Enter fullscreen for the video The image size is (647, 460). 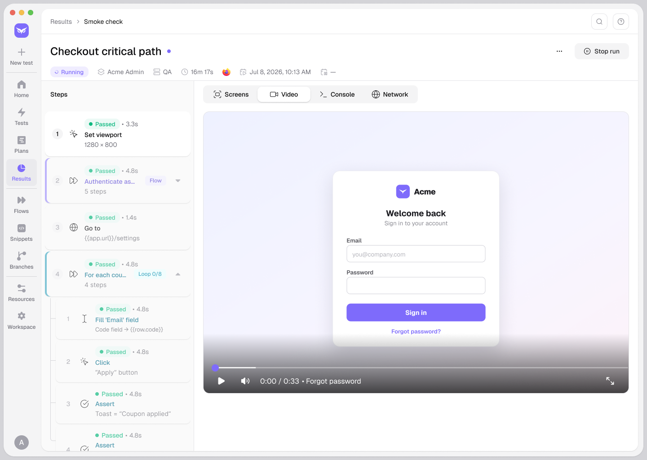coord(610,381)
